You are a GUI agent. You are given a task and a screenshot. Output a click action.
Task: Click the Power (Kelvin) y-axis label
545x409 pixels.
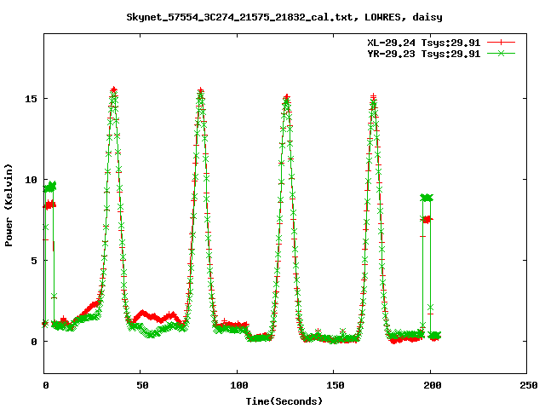[9, 205]
